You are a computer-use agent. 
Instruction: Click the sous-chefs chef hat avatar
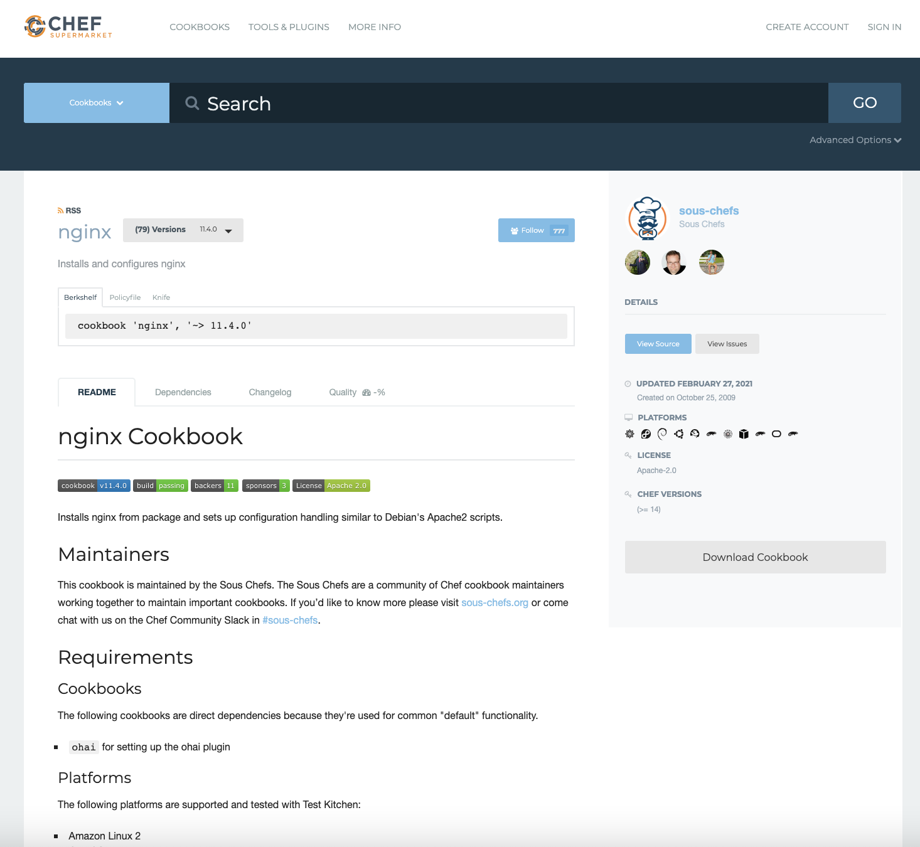648,218
